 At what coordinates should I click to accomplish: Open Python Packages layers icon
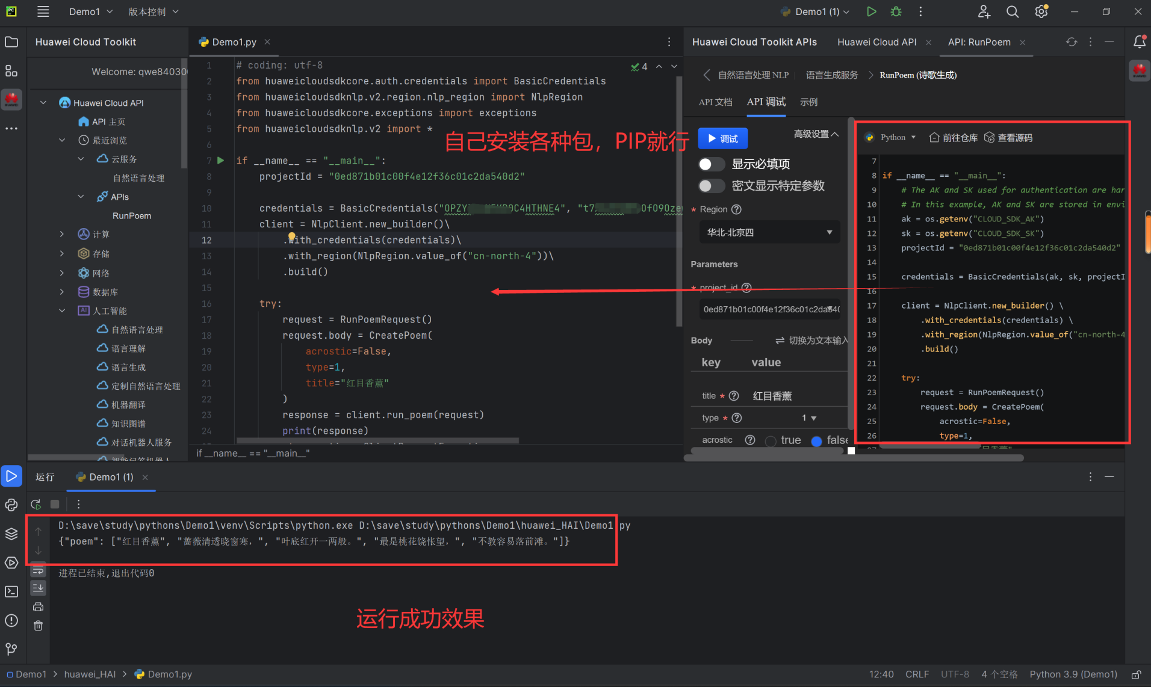click(11, 534)
